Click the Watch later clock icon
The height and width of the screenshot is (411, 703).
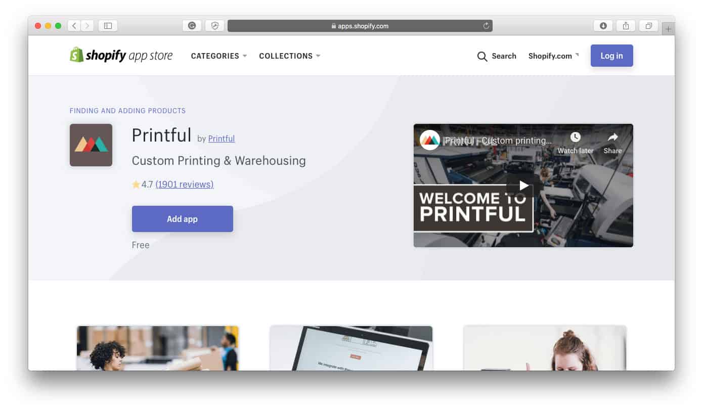(576, 137)
